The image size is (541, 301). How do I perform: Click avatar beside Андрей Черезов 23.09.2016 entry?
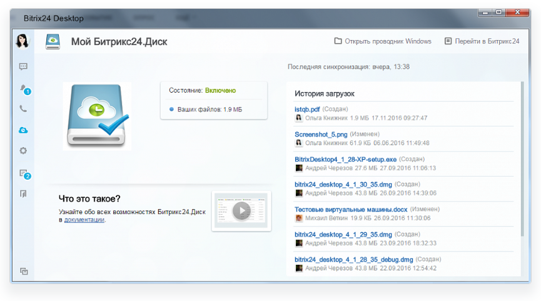tap(299, 243)
